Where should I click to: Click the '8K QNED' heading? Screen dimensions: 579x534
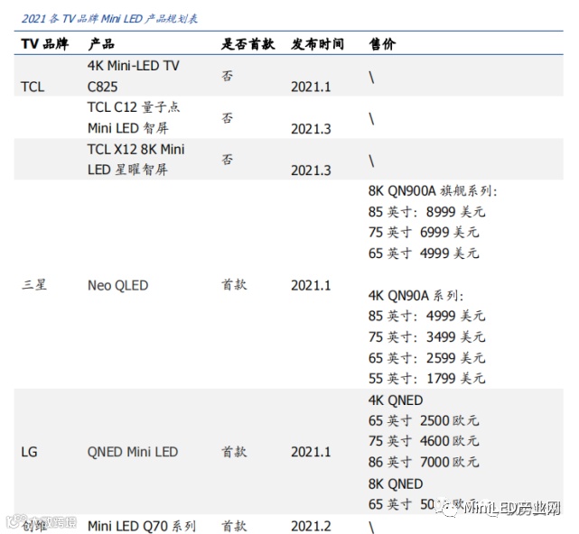coord(396,484)
